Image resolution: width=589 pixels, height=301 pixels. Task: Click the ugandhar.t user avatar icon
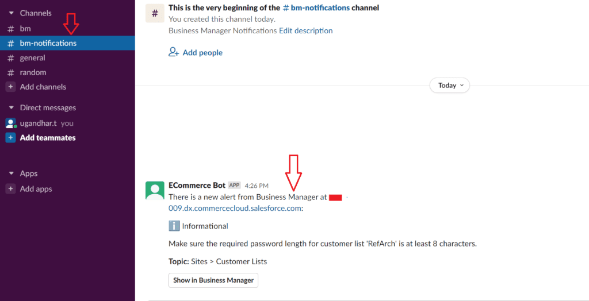(10, 123)
